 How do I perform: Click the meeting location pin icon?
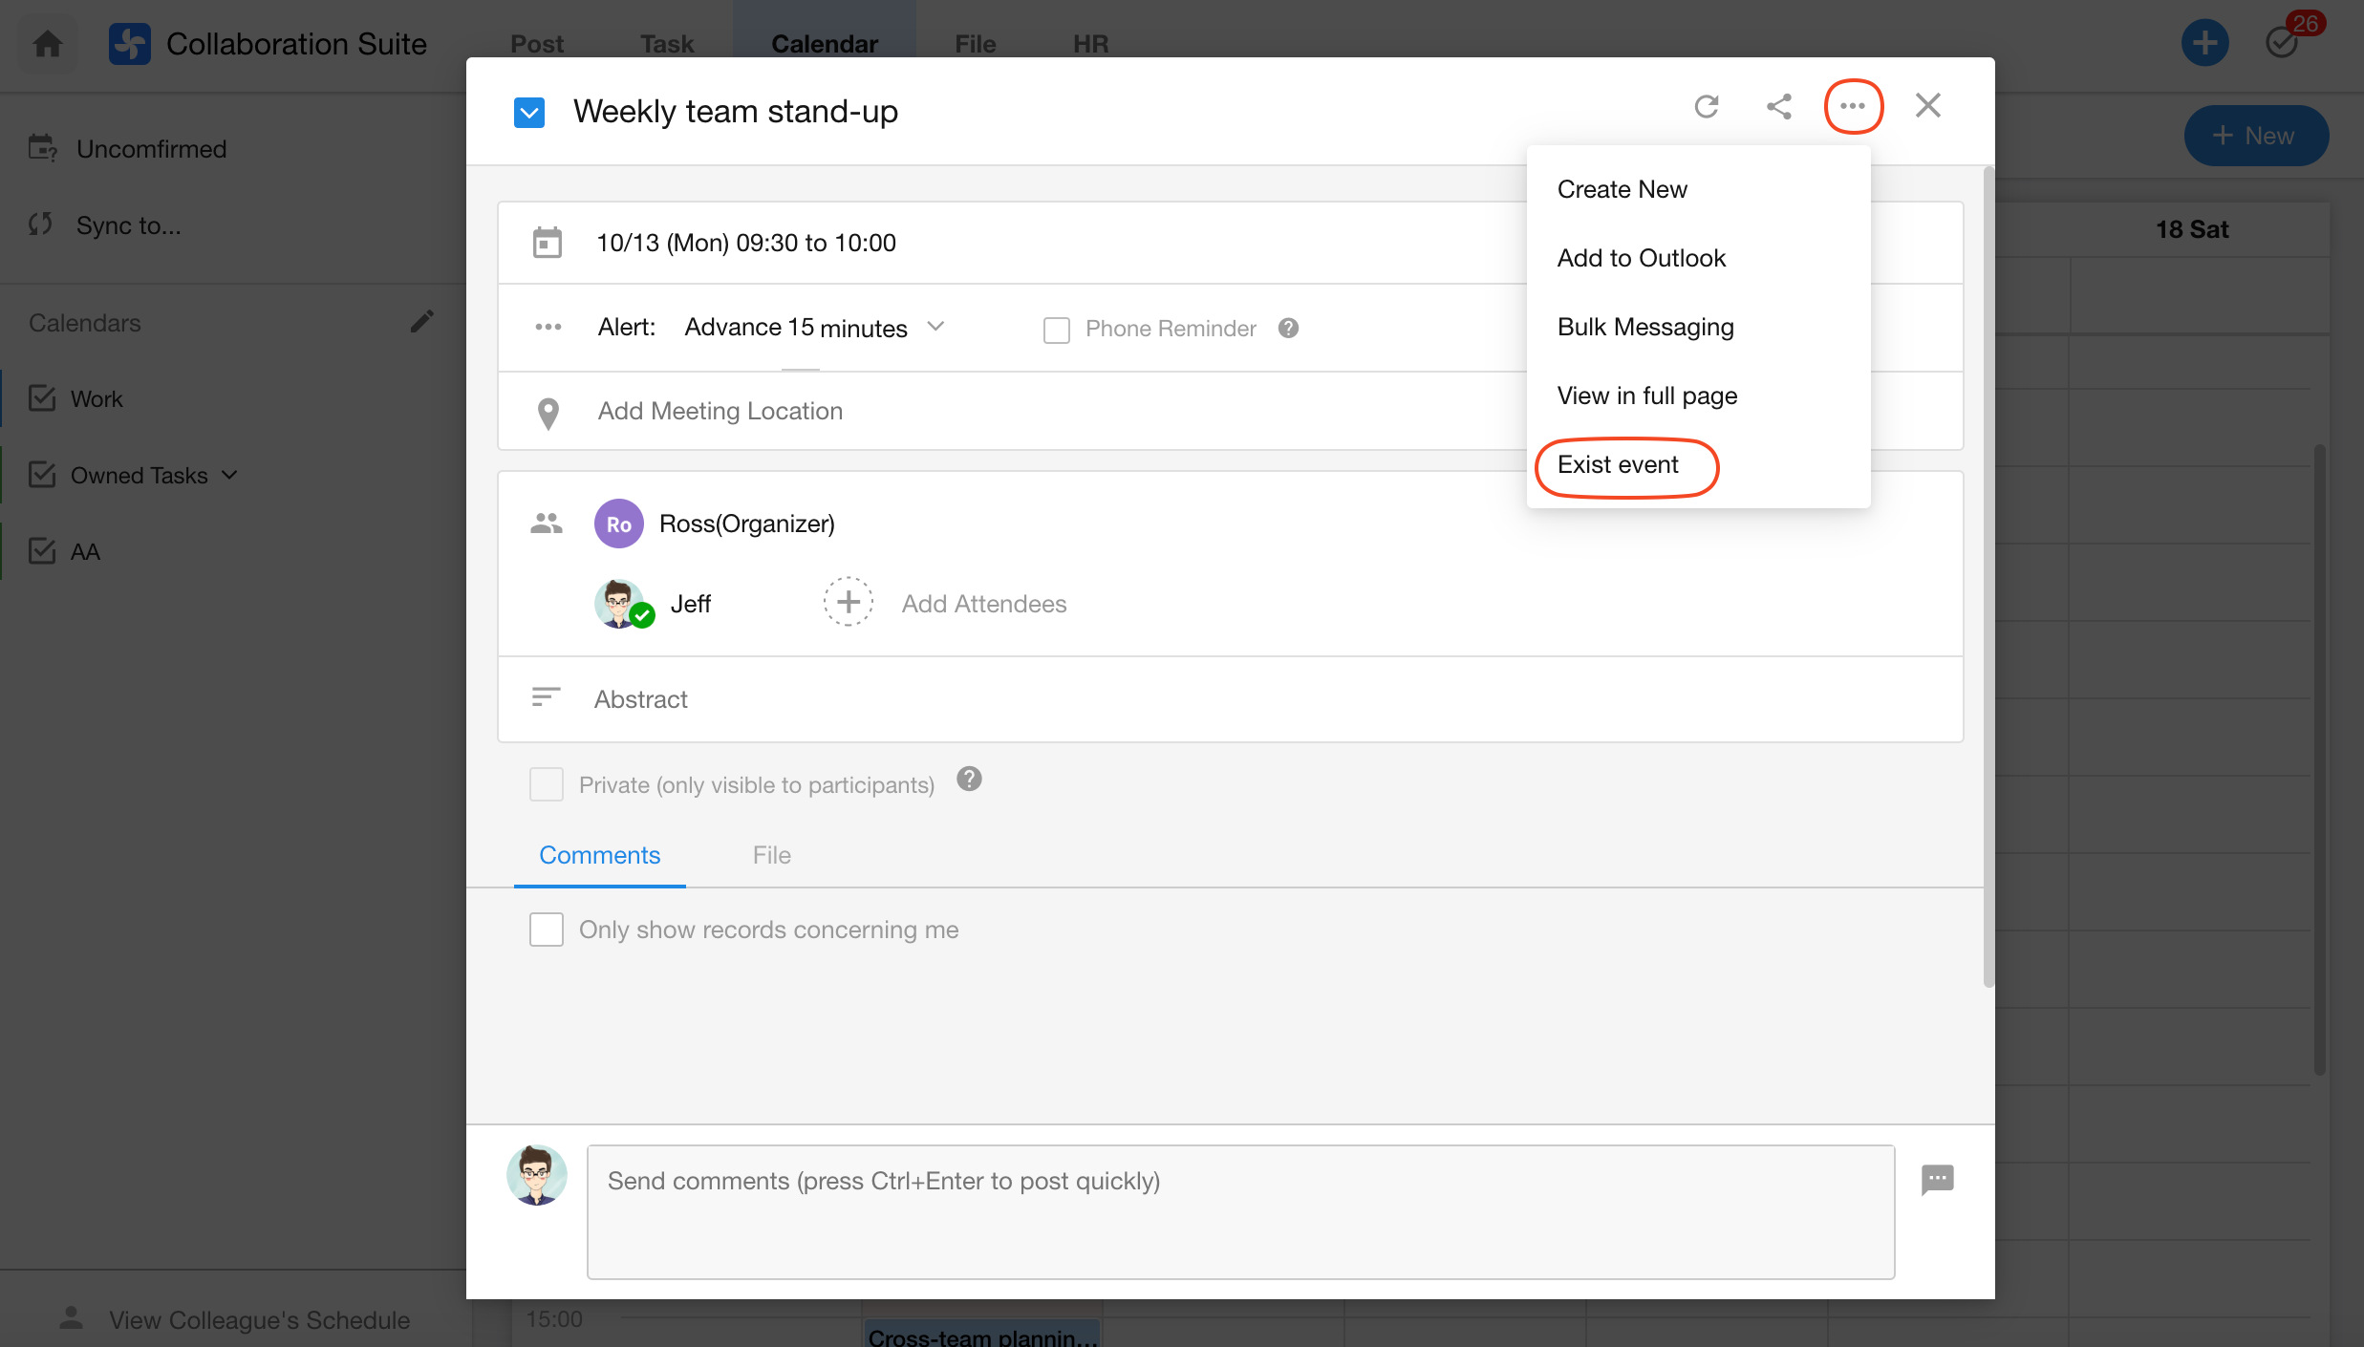(x=548, y=413)
